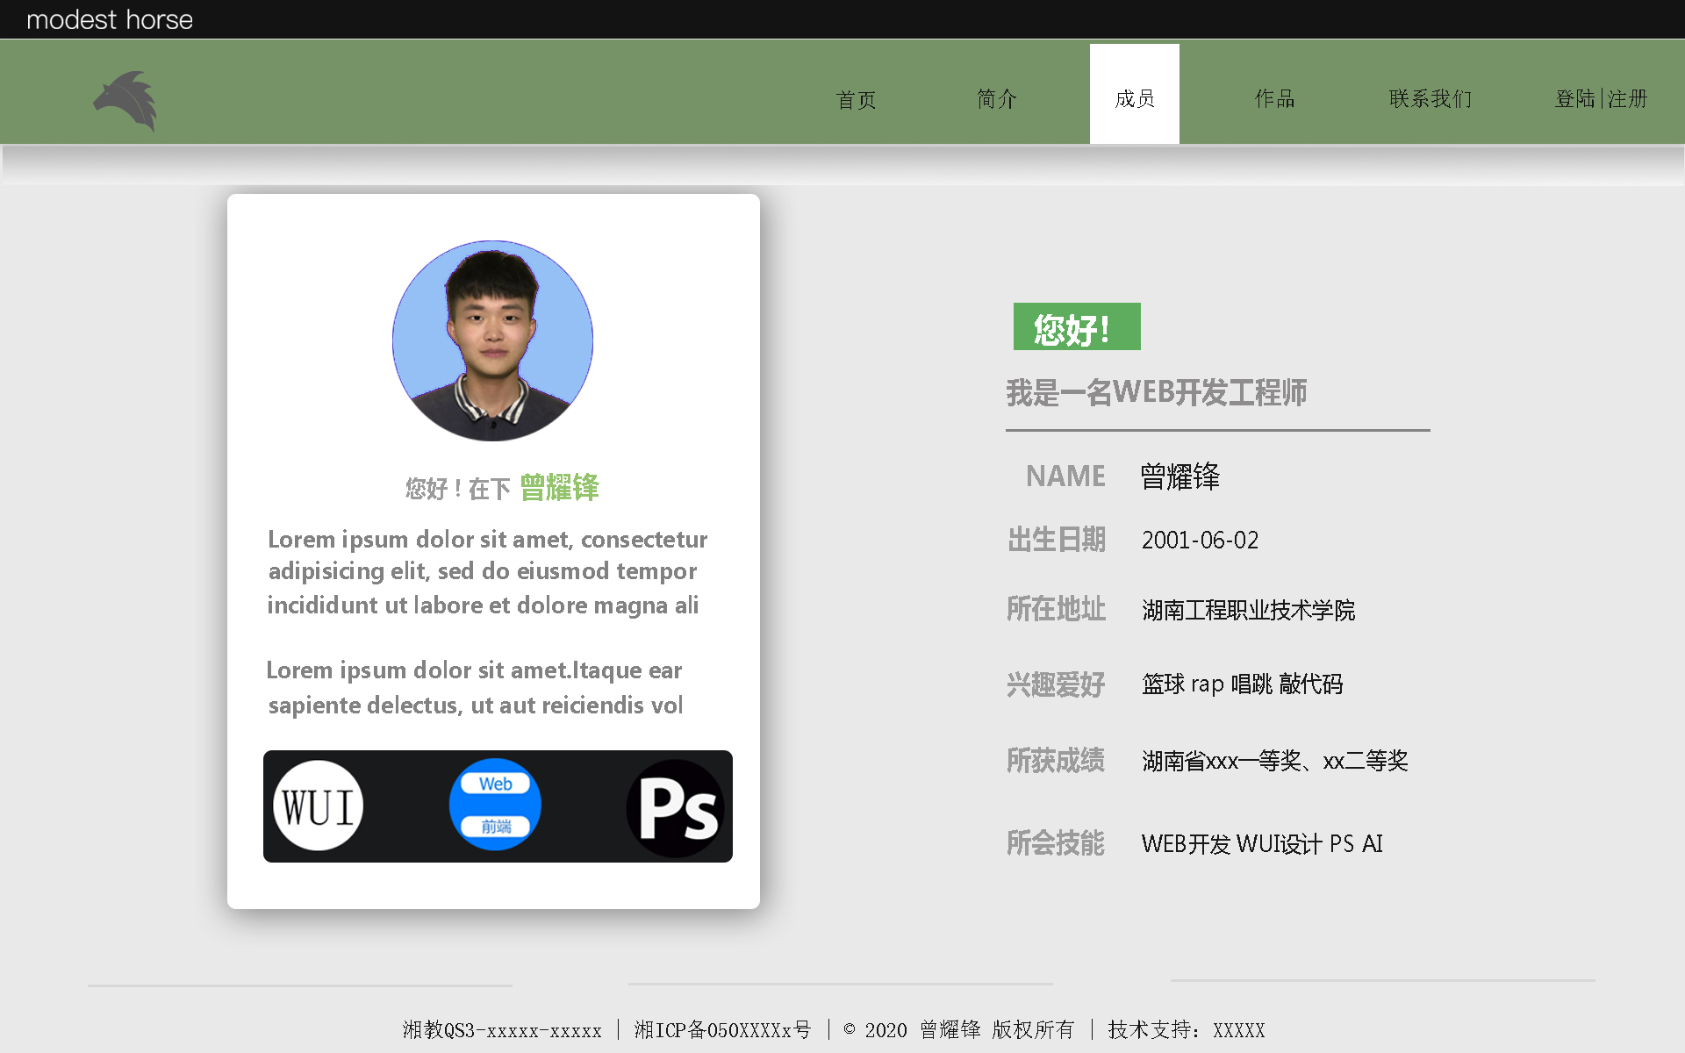The height and width of the screenshot is (1053, 1685).
Task: Open the 首页 navigation item
Action: coord(856,99)
